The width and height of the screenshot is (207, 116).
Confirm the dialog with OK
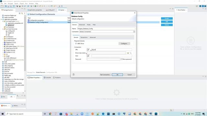pyautogui.click(x=117, y=75)
